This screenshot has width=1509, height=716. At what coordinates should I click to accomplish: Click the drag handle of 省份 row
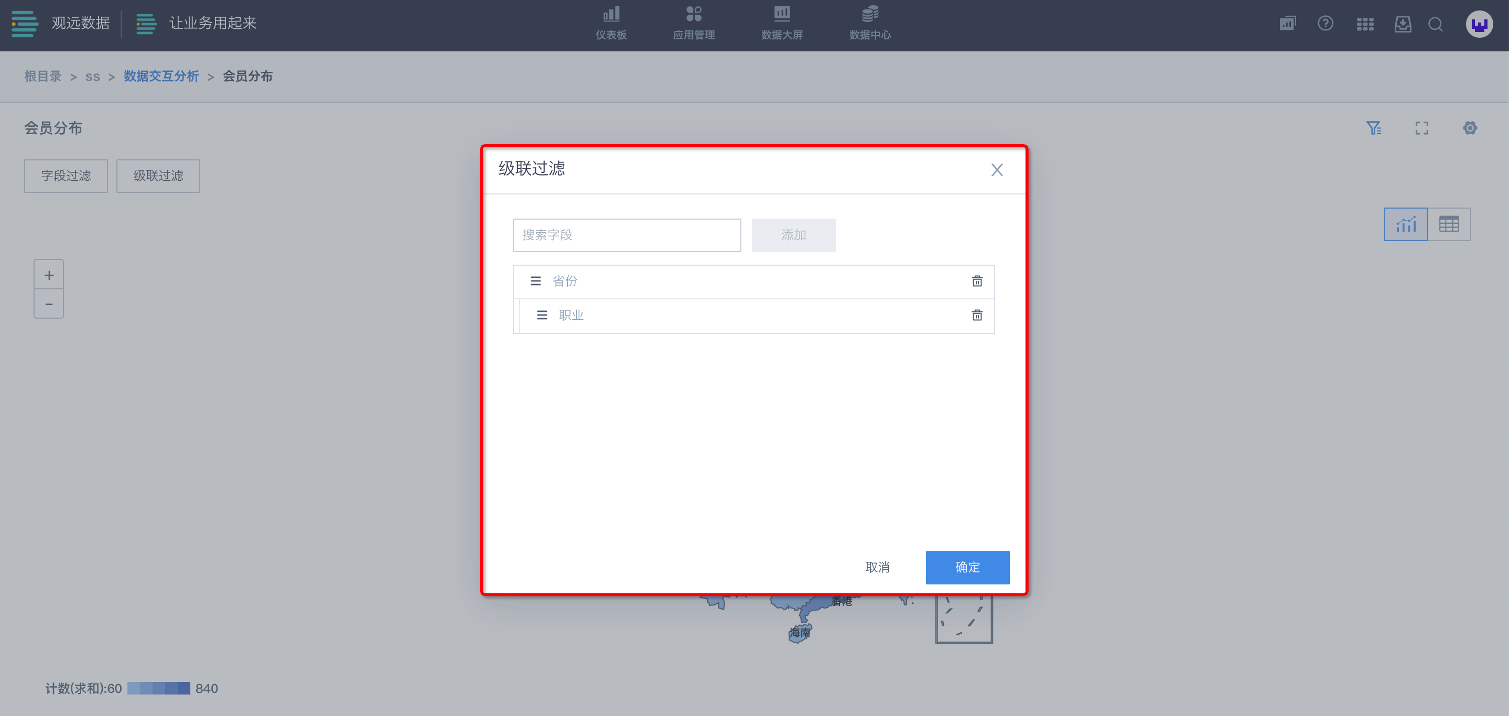tap(535, 281)
